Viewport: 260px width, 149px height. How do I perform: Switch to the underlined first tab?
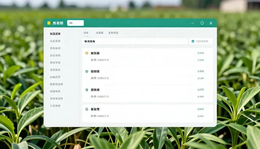pyautogui.click(x=86, y=33)
